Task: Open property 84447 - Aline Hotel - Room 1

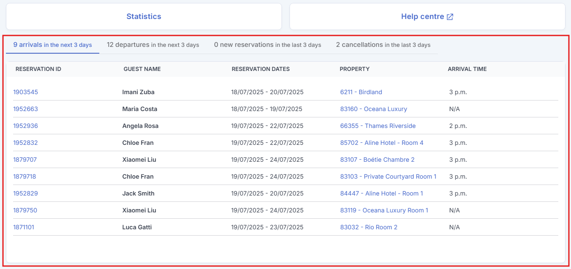Action: pyautogui.click(x=382, y=193)
